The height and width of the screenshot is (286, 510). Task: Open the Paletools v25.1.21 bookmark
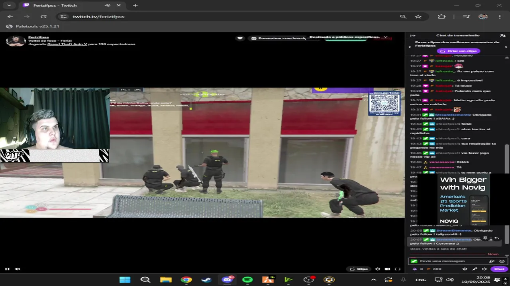pos(33,26)
